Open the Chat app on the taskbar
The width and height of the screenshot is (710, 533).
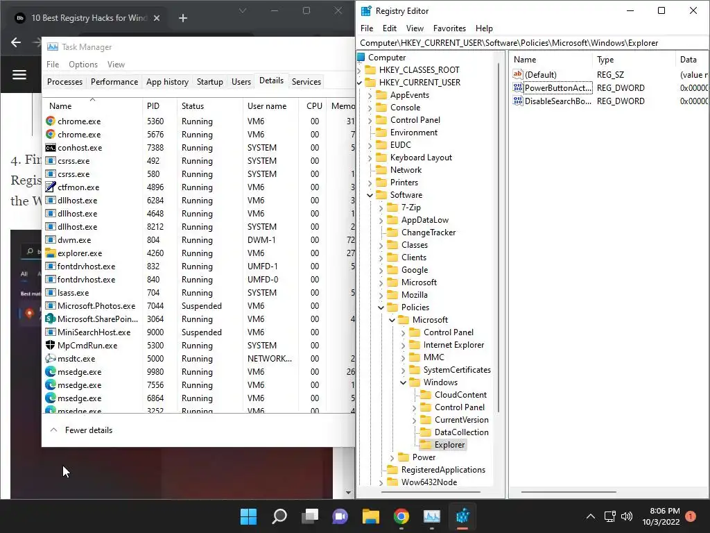[340, 516]
